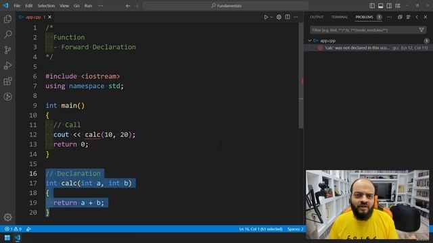Image resolution: width=433 pixels, height=243 pixels.
Task: Click on line number 12 in gutter
Action: (x=33, y=134)
